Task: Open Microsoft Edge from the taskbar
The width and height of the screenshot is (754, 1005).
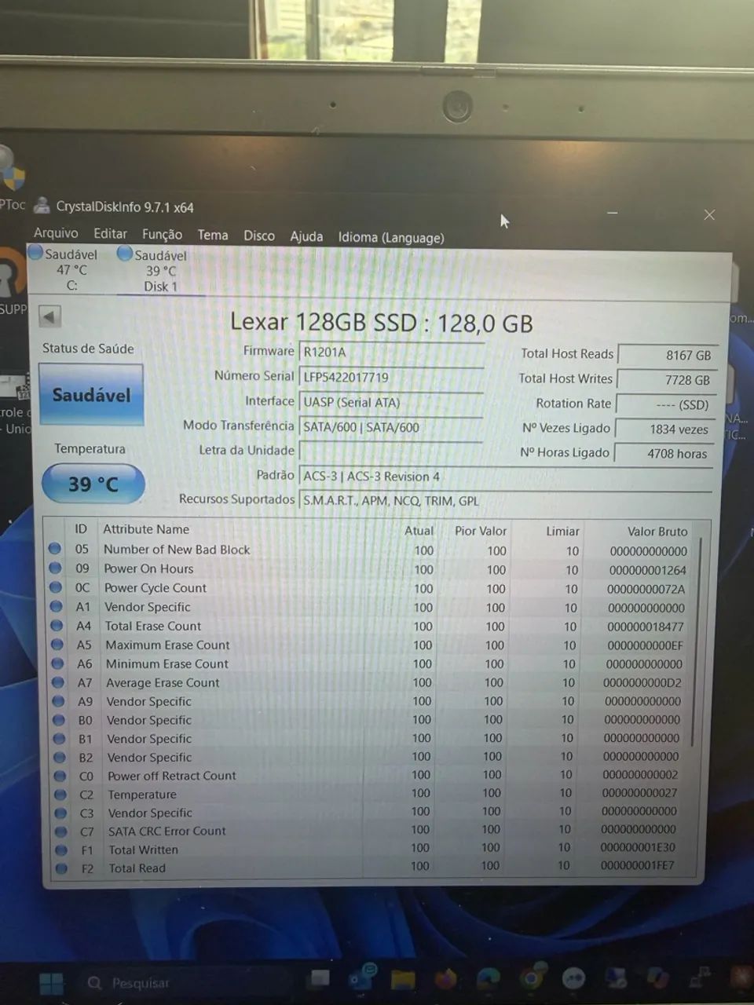Action: pyautogui.click(x=488, y=978)
